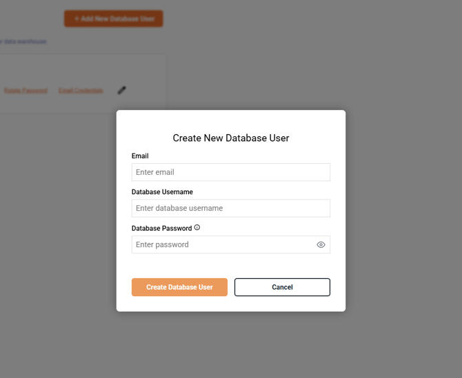Viewport: 462px width, 378px height.
Task: Click the Email field label
Action: (140, 156)
